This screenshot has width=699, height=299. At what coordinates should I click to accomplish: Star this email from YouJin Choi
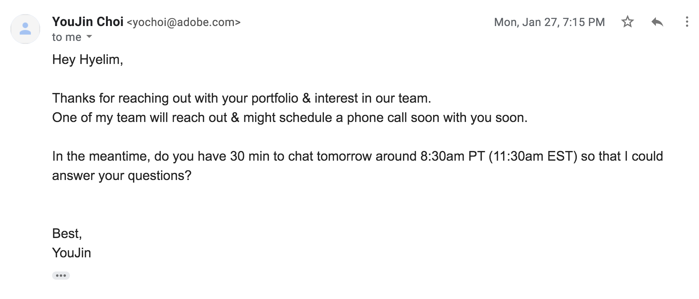tap(627, 22)
